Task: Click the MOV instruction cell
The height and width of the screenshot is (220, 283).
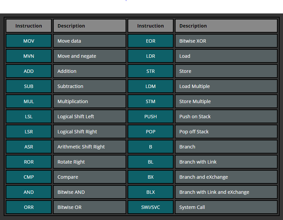Action: [x=29, y=41]
